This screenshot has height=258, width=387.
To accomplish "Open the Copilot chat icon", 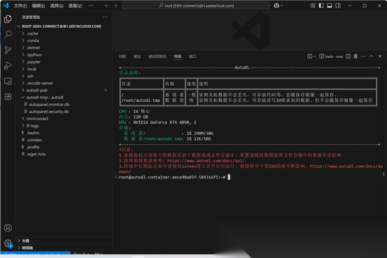I will [x=276, y=5].
